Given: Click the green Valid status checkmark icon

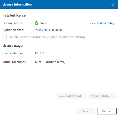Looking at the screenshot, I should 37,23.
